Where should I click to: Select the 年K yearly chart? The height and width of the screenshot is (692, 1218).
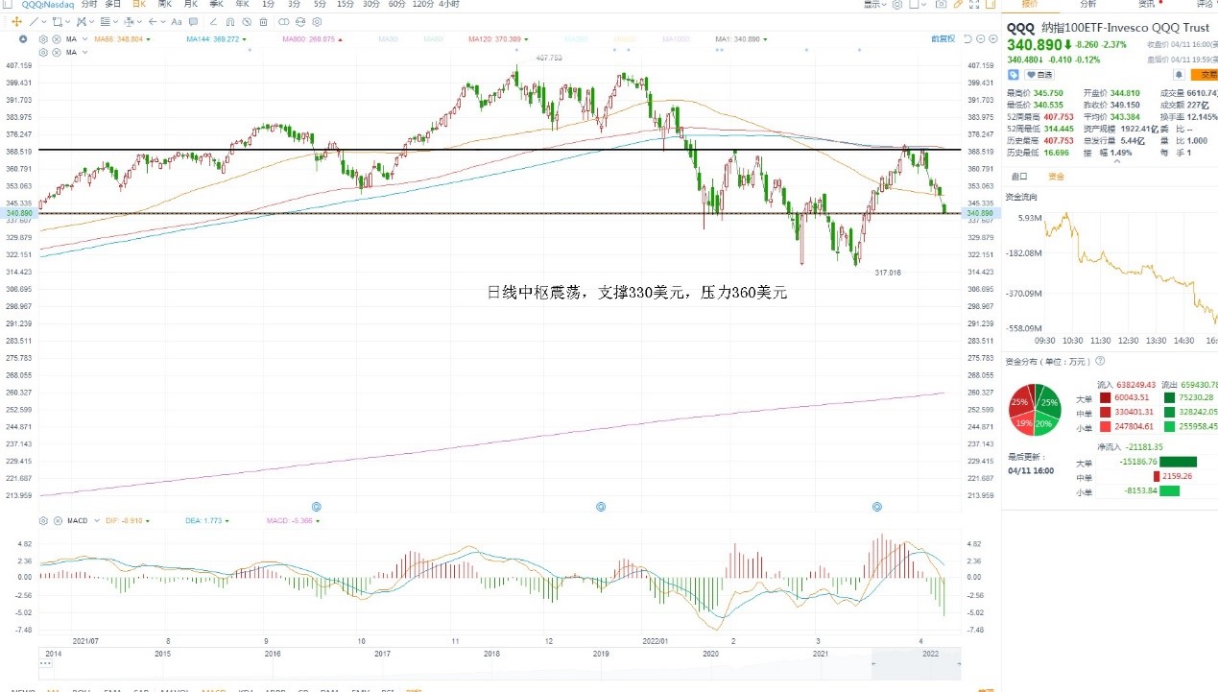pyautogui.click(x=242, y=5)
